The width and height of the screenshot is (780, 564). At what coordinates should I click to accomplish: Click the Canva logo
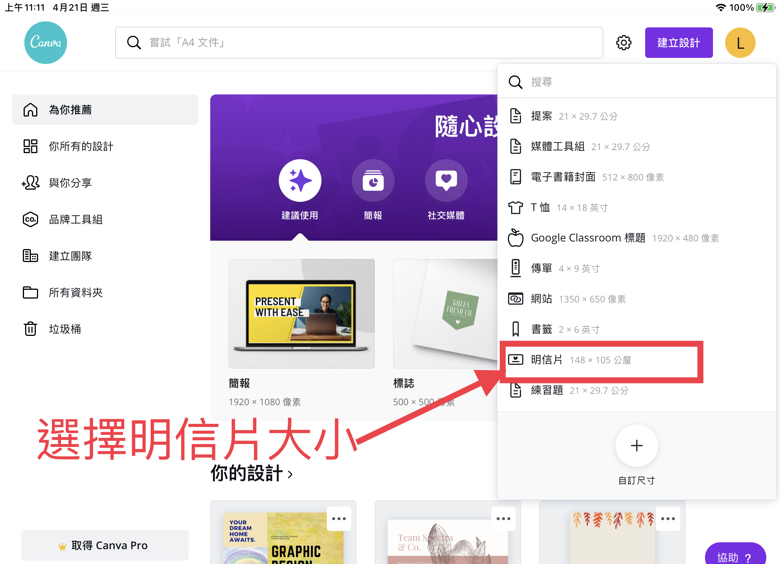(45, 42)
